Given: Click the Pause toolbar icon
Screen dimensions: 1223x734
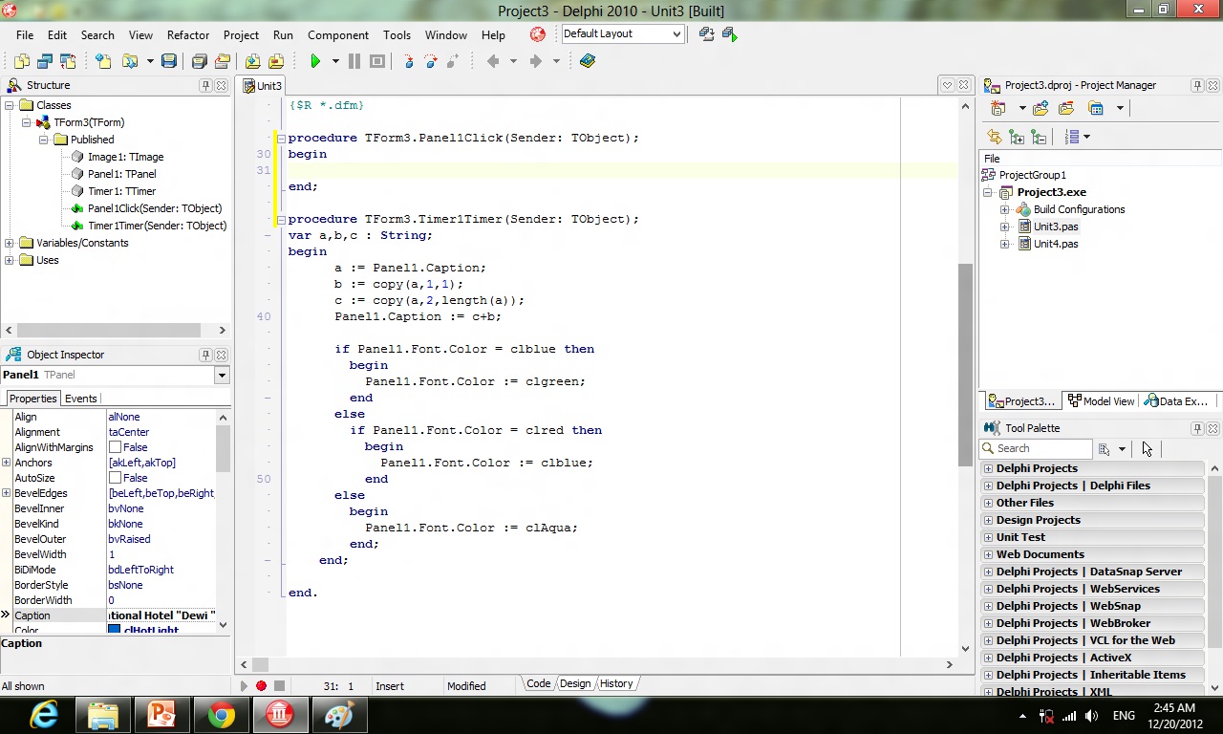Looking at the screenshot, I should pyautogui.click(x=354, y=61).
